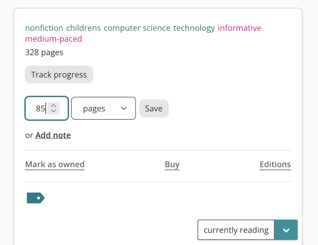Open the Add note link
The width and height of the screenshot is (318, 245).
(53, 135)
